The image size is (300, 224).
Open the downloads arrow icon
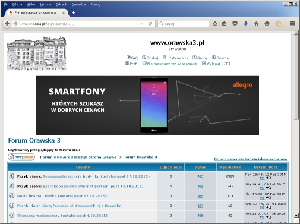[245, 24]
